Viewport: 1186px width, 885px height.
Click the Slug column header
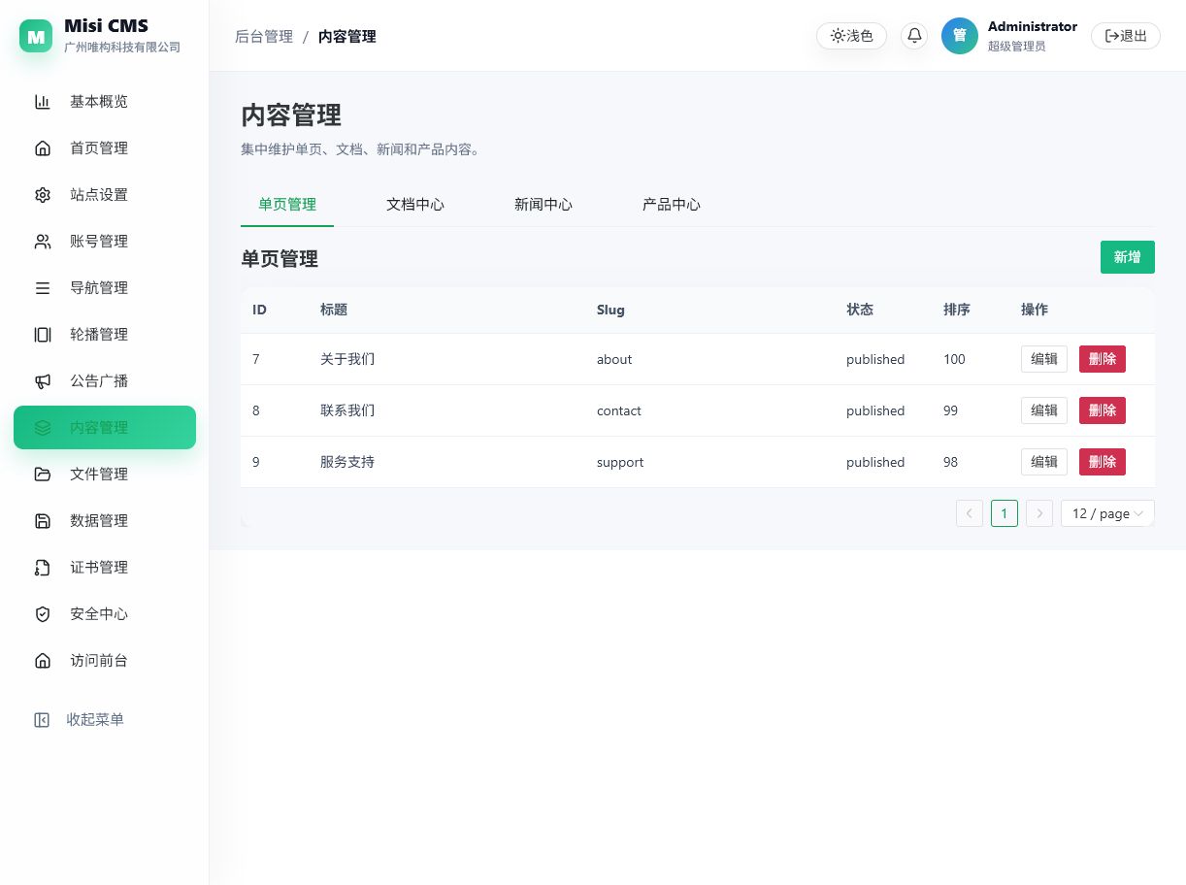[610, 310]
